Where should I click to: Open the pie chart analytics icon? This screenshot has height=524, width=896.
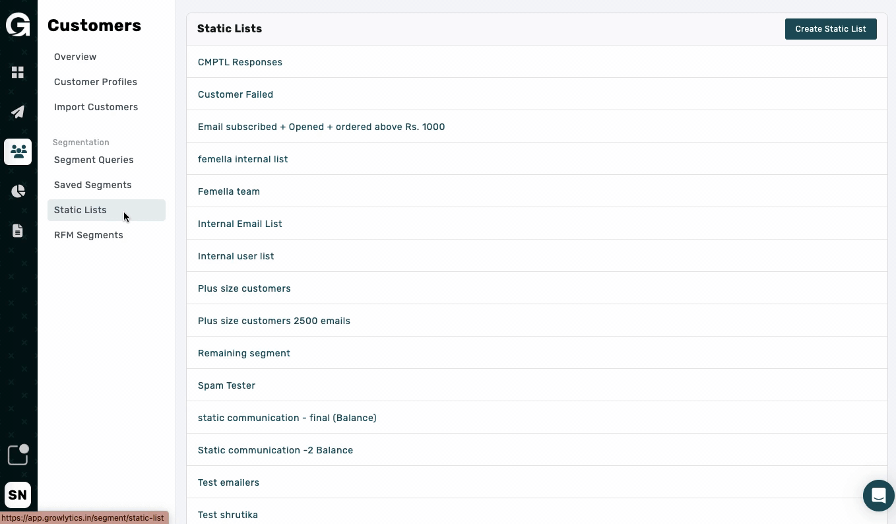point(18,191)
